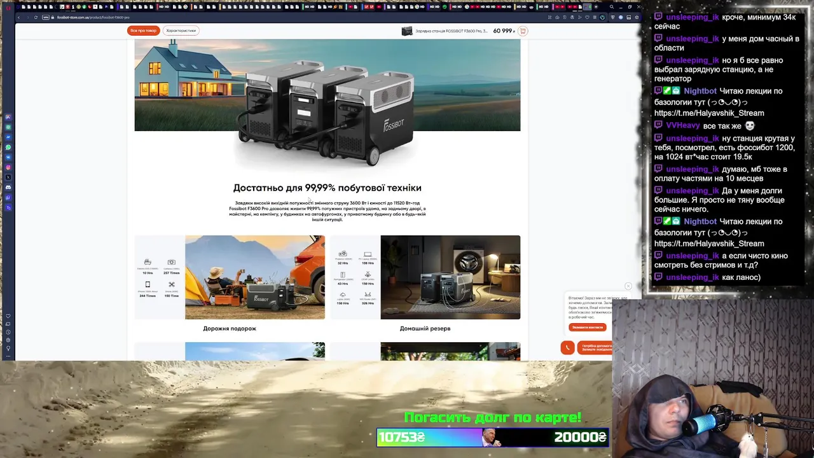Click the Fossibot power stations banner image
The image size is (814, 458).
[328, 102]
